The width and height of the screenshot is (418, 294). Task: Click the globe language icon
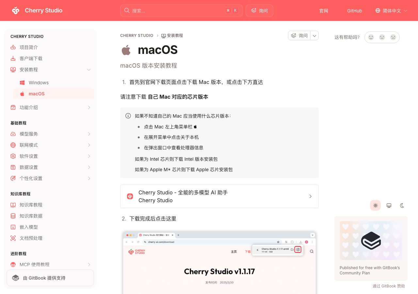(378, 10)
